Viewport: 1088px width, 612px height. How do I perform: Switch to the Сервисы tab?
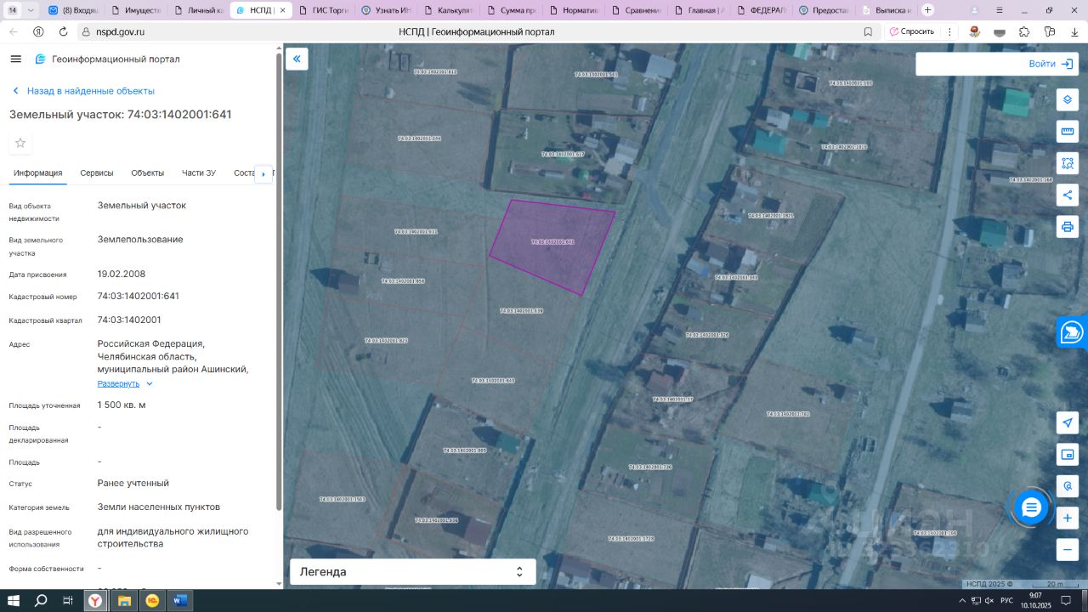97,173
